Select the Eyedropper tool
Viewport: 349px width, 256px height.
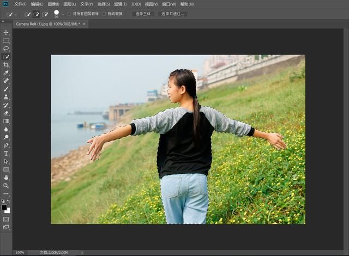click(x=6, y=73)
